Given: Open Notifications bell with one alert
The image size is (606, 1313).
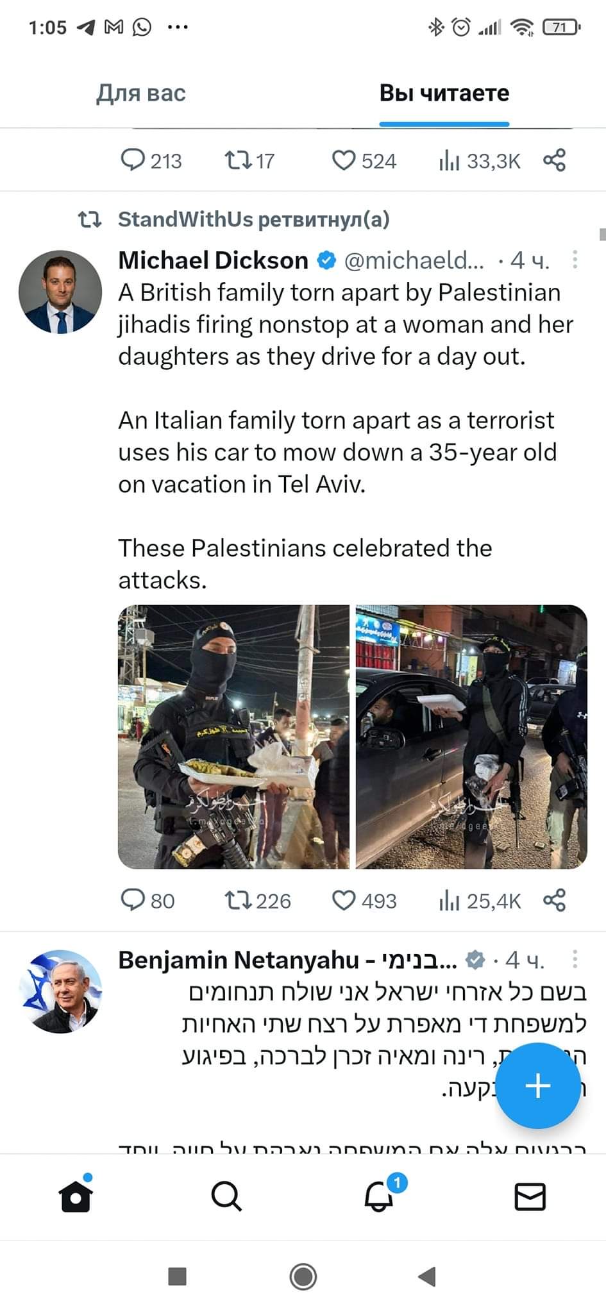Looking at the screenshot, I should [x=379, y=1196].
